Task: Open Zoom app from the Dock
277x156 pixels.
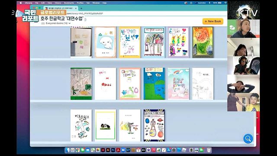Action: tap(123, 150)
